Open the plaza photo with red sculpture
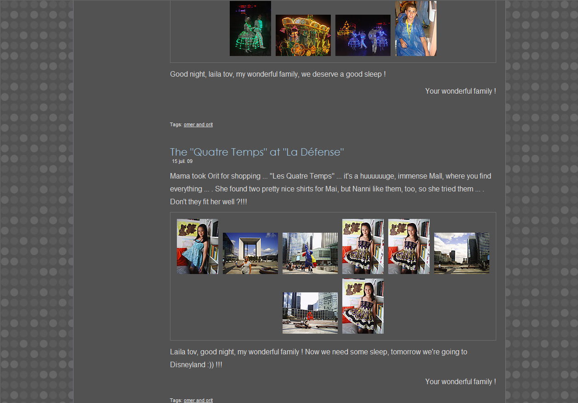Screen dimensions: 578x403 pos(310,313)
